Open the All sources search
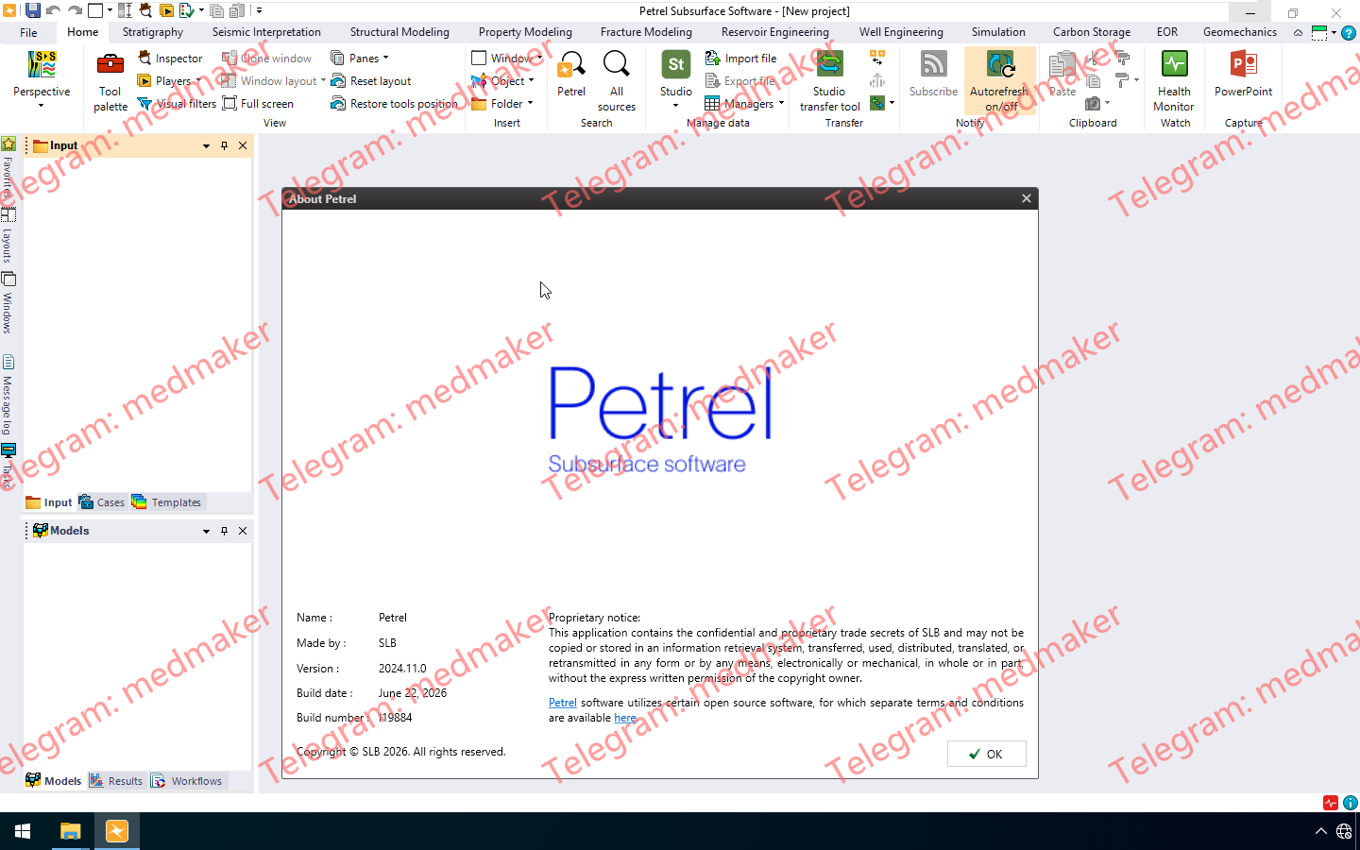This screenshot has width=1360, height=850. click(x=617, y=81)
